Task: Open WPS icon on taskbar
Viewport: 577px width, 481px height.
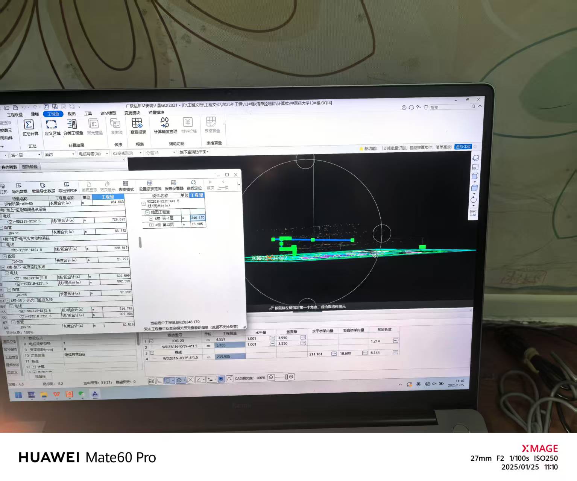Action: point(56,394)
